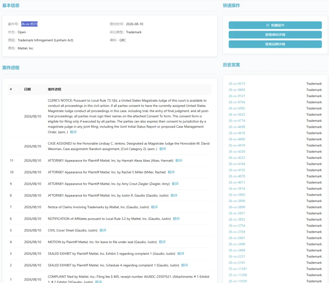Translate the Amy Crout Ziegler appearance entry

[175, 184]
